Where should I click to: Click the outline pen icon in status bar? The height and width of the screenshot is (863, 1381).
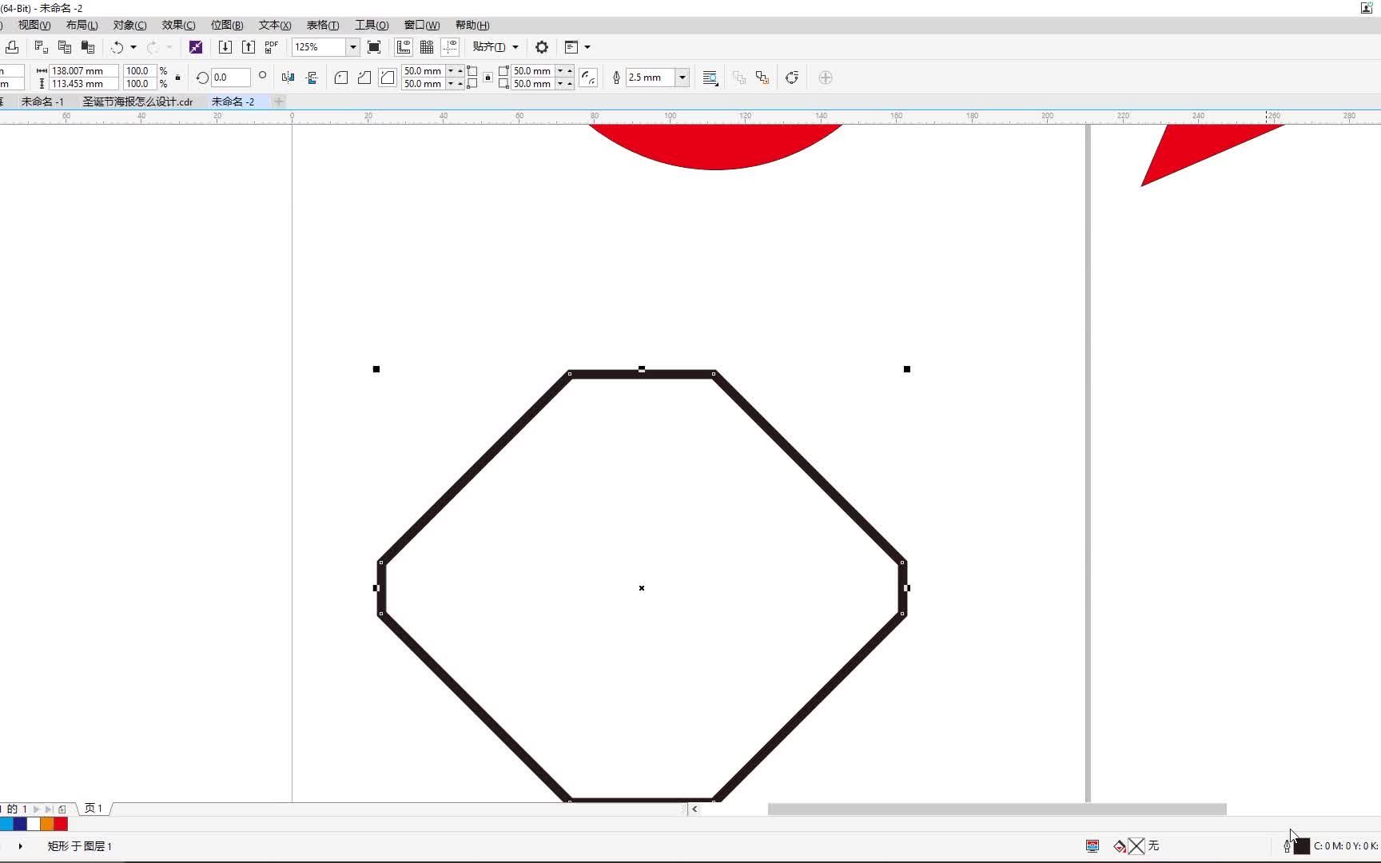tap(1287, 845)
